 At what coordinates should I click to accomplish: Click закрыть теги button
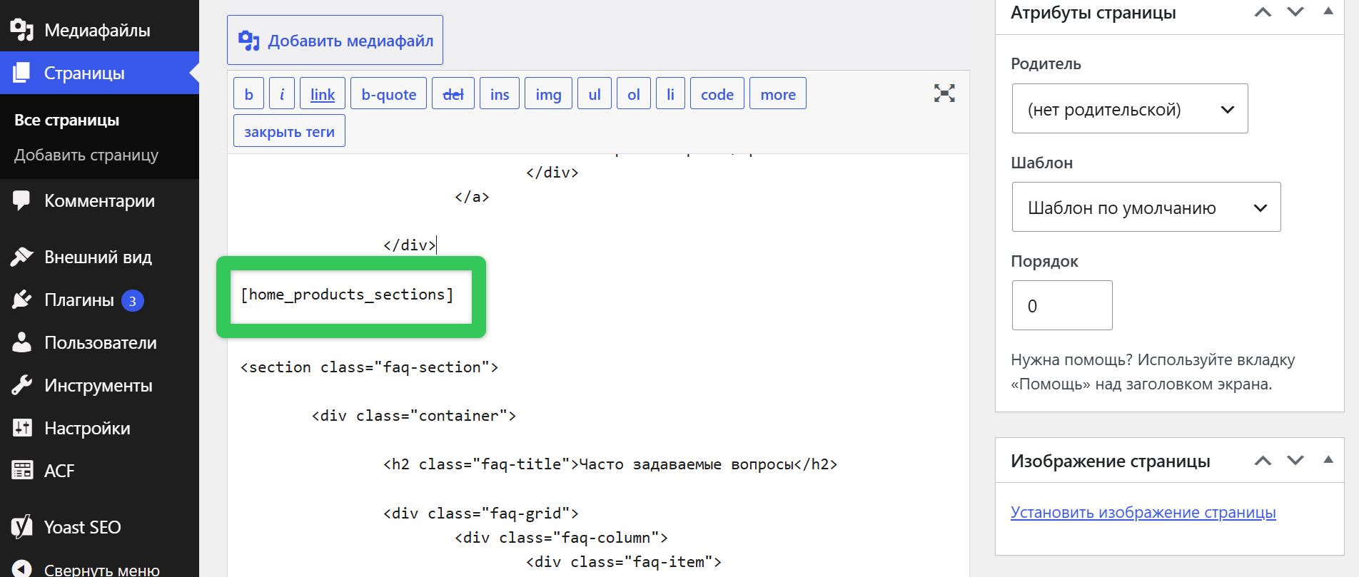tap(289, 131)
